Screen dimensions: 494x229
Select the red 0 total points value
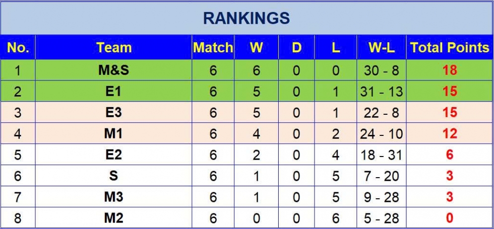click(x=450, y=218)
